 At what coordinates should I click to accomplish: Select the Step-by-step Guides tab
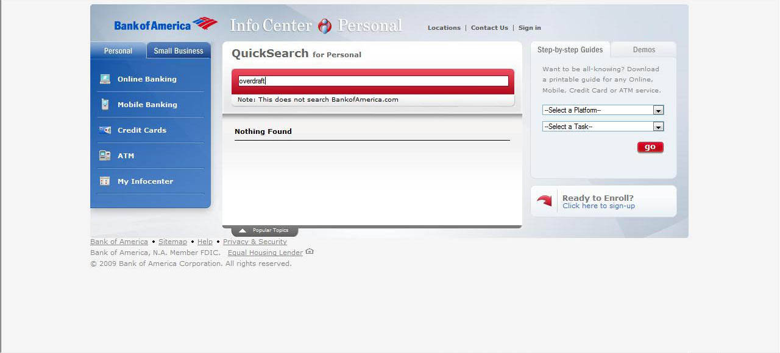[x=570, y=50]
